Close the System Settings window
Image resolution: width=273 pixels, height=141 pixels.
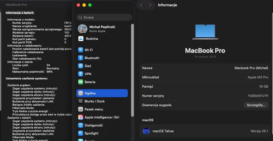(78, 5)
